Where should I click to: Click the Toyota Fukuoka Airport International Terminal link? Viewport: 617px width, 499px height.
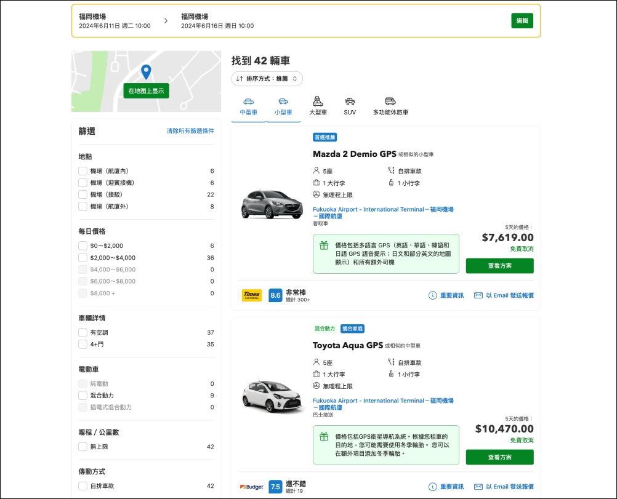tap(383, 404)
